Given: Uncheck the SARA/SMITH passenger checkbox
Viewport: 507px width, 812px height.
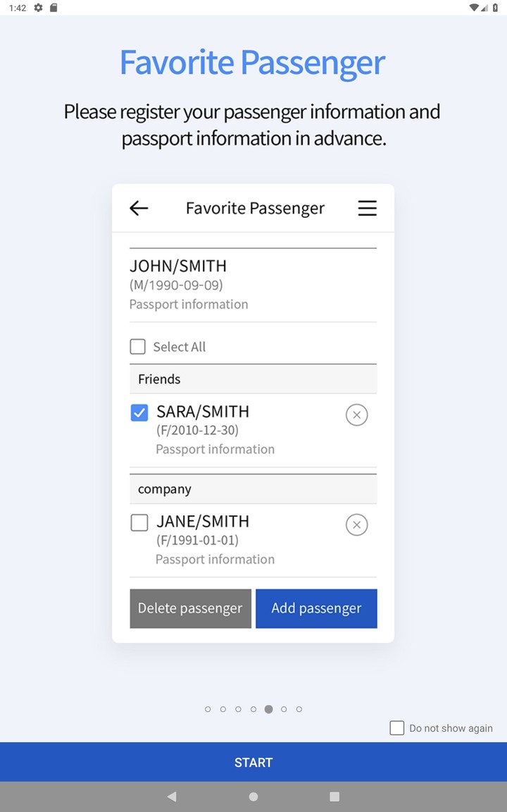Looking at the screenshot, I should (x=139, y=413).
